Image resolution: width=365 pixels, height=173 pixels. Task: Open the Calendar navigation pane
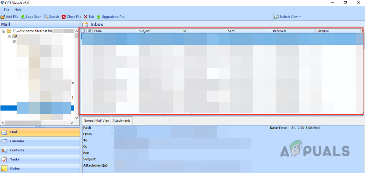tap(40, 141)
